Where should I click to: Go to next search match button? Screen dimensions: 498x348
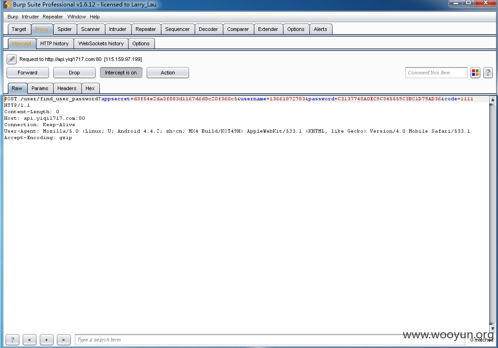coord(63,340)
